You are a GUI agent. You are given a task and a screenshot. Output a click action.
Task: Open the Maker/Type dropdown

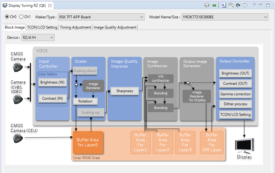pos(101,17)
